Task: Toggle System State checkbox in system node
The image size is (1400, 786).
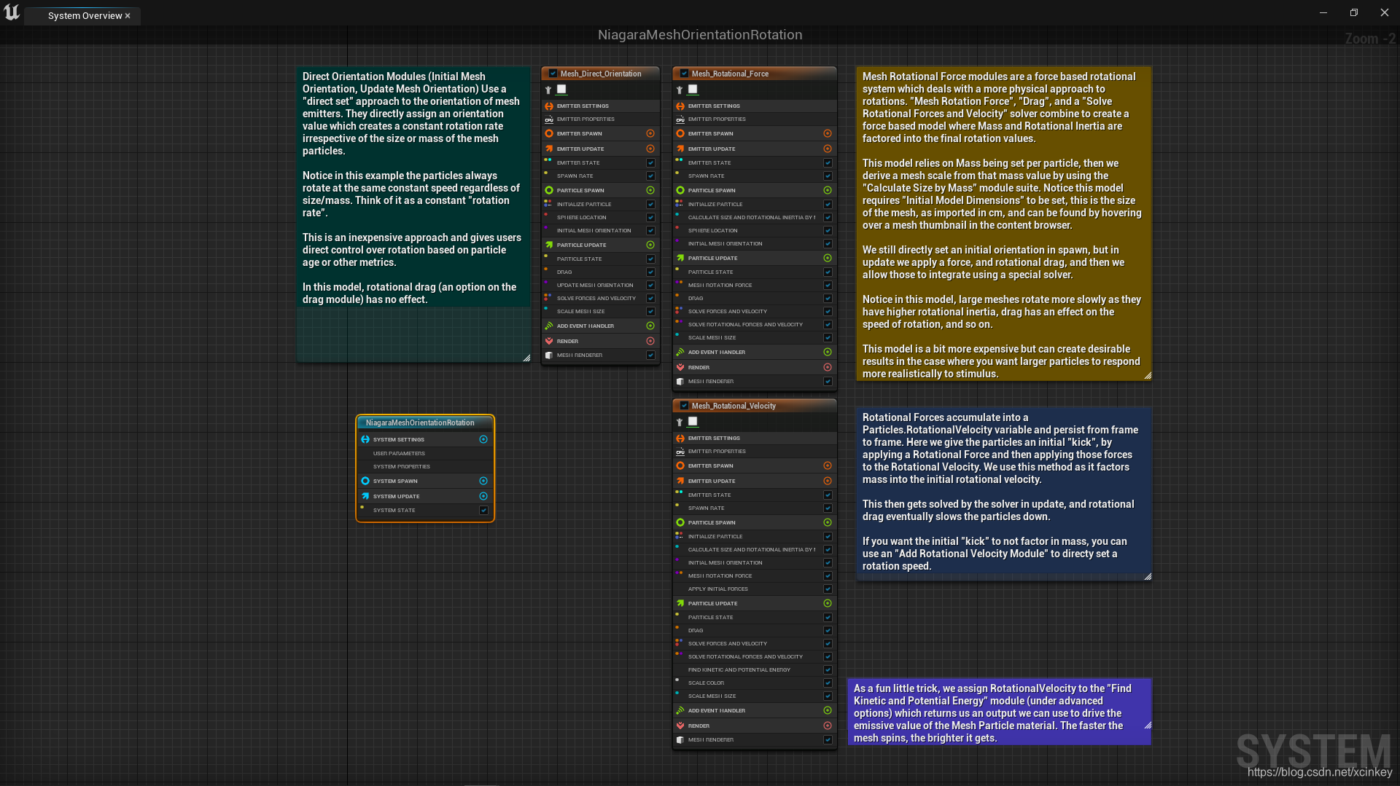Action: (483, 511)
